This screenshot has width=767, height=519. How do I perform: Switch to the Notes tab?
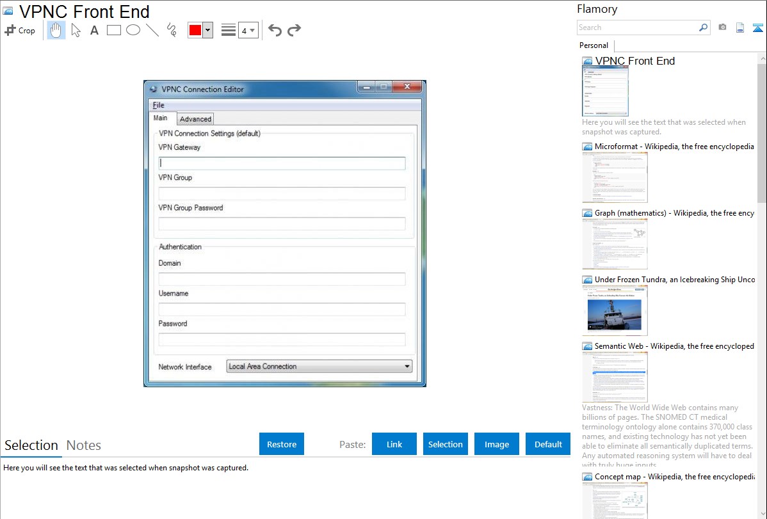pos(84,445)
